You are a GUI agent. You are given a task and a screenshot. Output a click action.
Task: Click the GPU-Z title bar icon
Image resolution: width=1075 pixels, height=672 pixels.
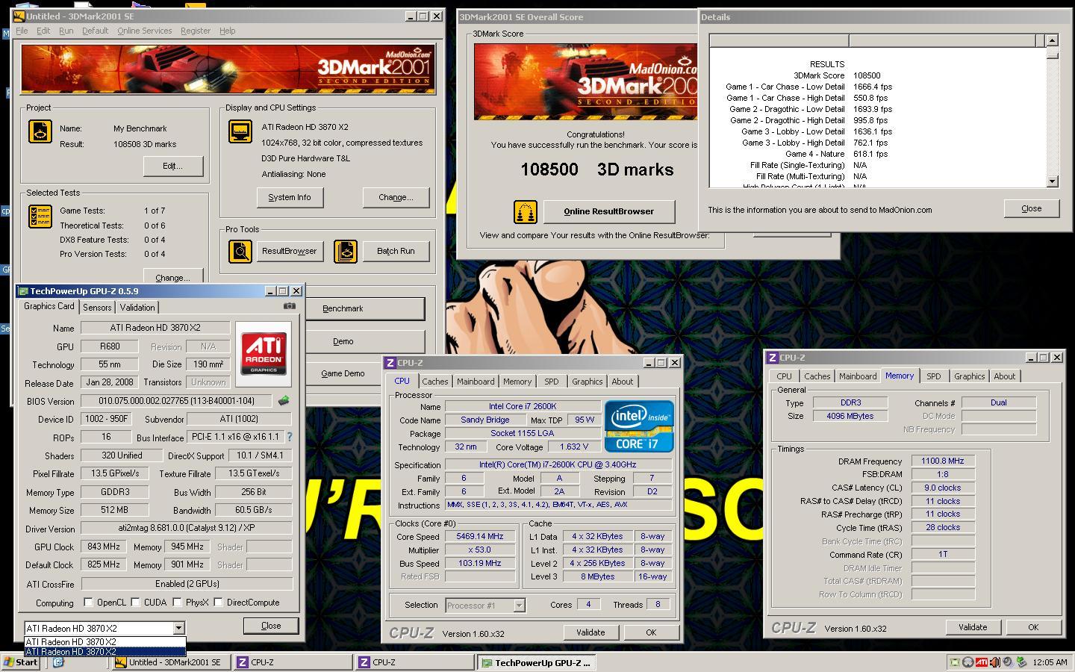pyautogui.click(x=23, y=291)
